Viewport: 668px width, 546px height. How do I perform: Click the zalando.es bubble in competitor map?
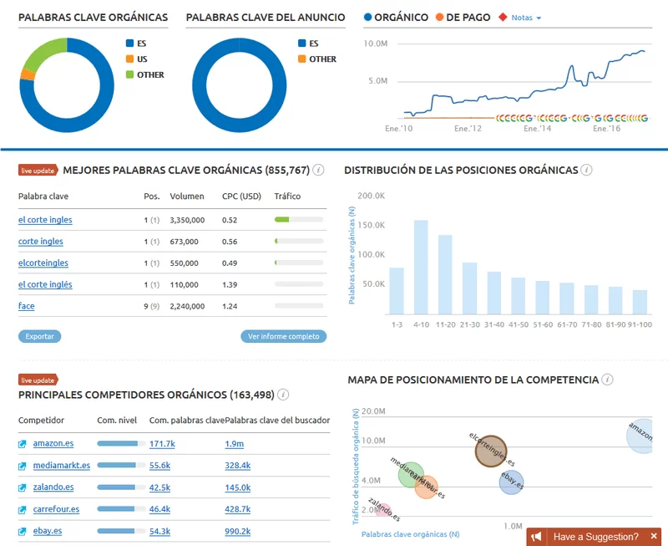coord(383,510)
